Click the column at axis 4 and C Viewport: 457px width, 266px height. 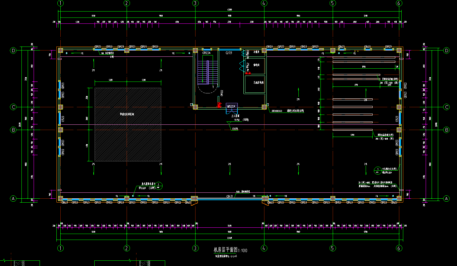tap(264, 107)
